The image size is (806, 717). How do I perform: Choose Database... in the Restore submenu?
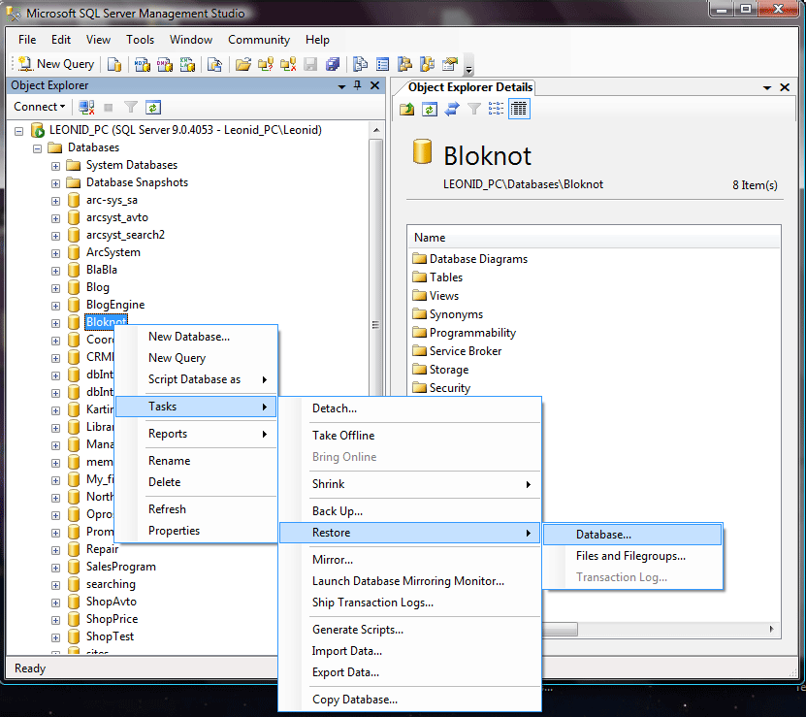tap(632, 535)
